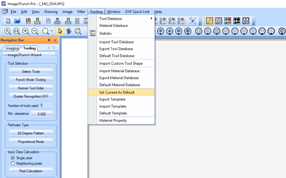286x178 pixels.
Task: Select the Neighboring pixels radio button
Action: [13, 163]
